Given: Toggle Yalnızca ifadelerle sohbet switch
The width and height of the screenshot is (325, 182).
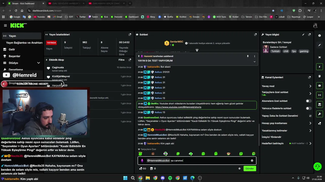Looking at the screenshot, I should pos(308,108).
